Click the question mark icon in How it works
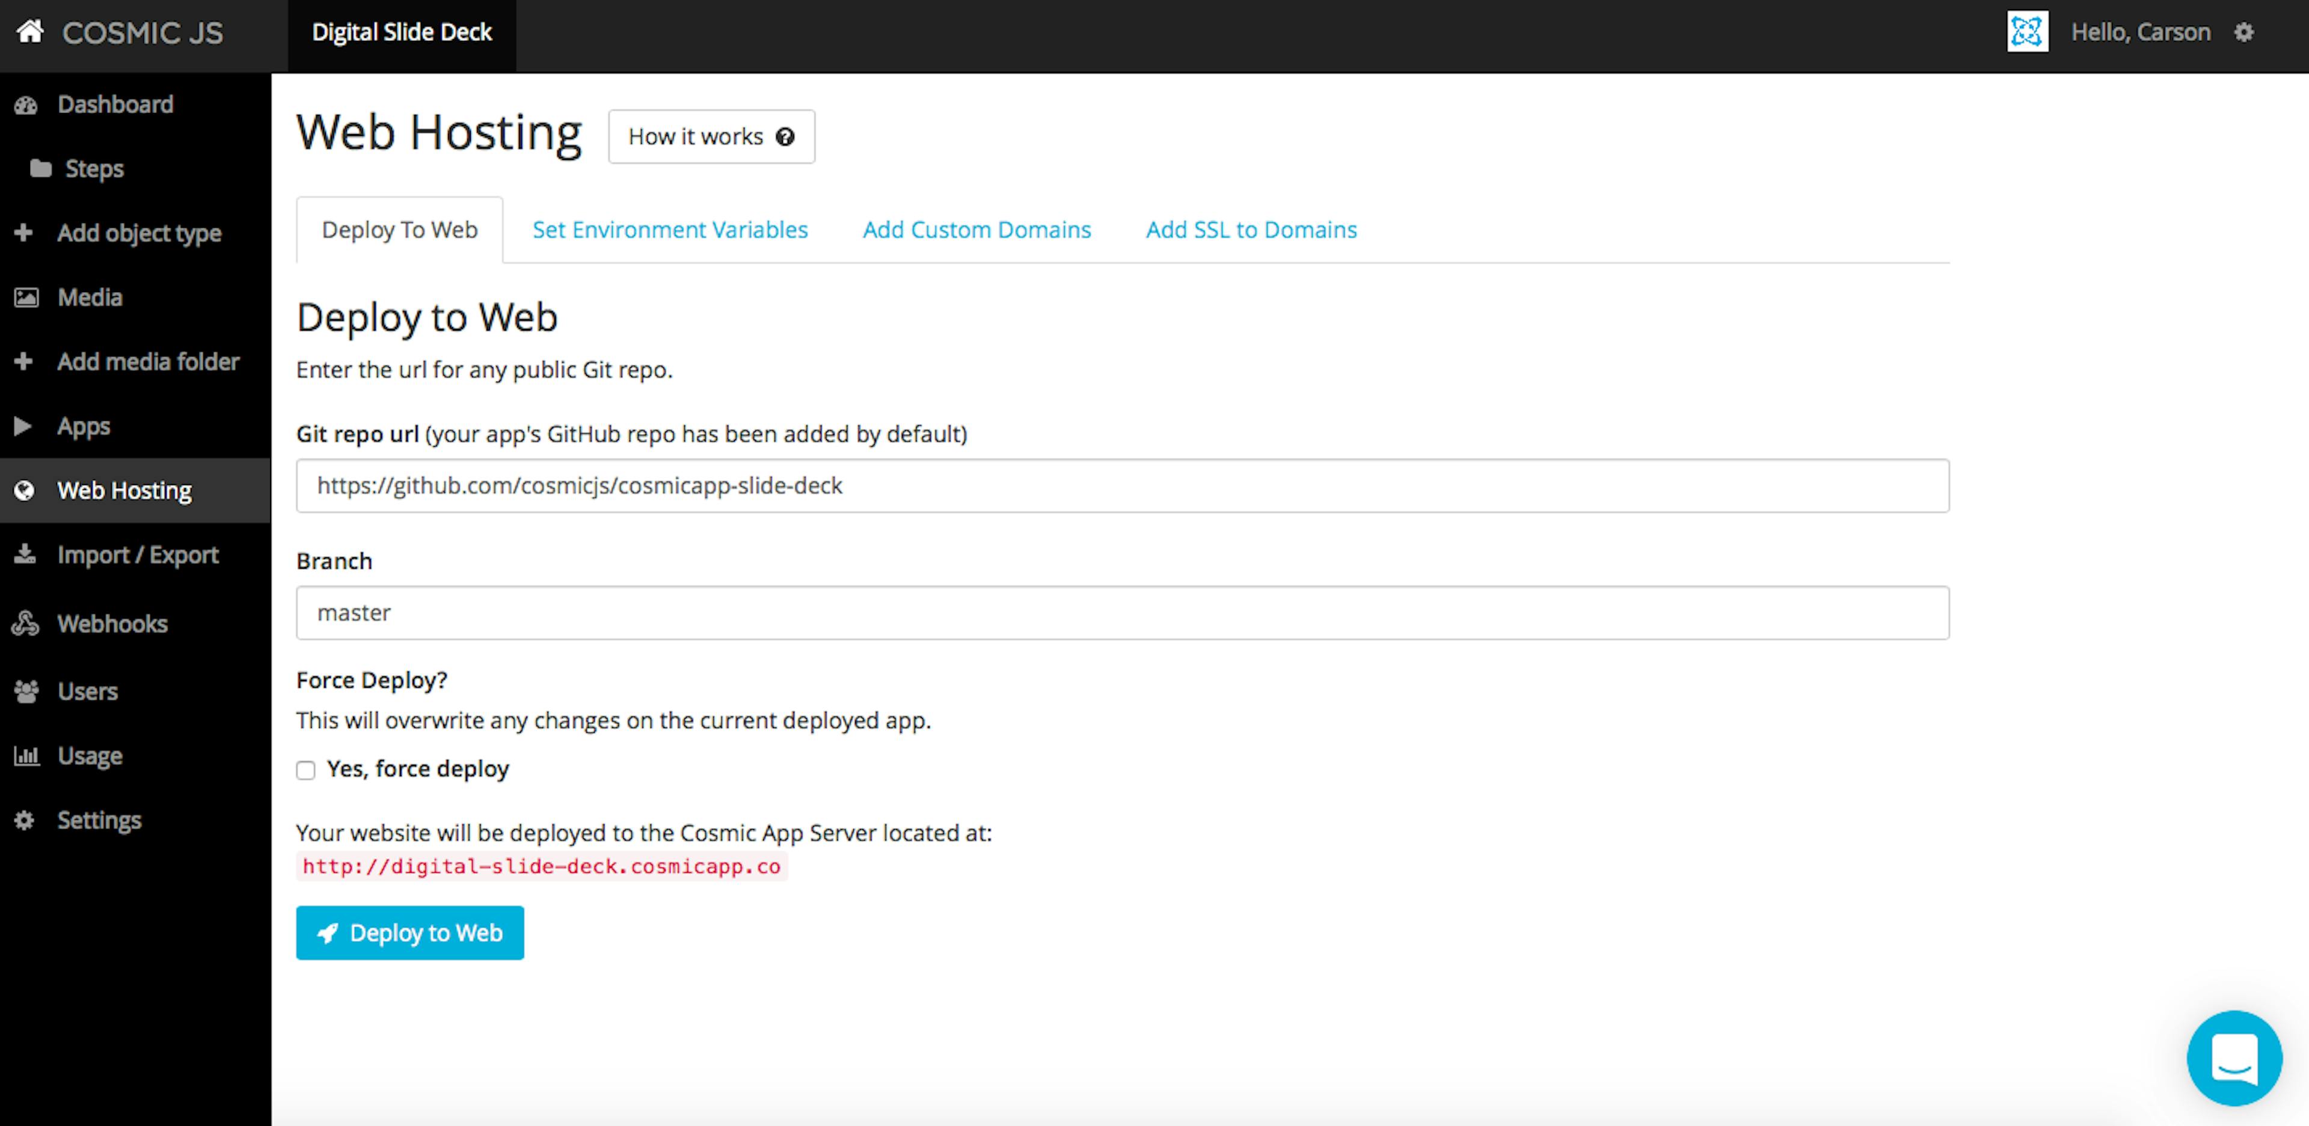The width and height of the screenshot is (2309, 1126). [785, 137]
